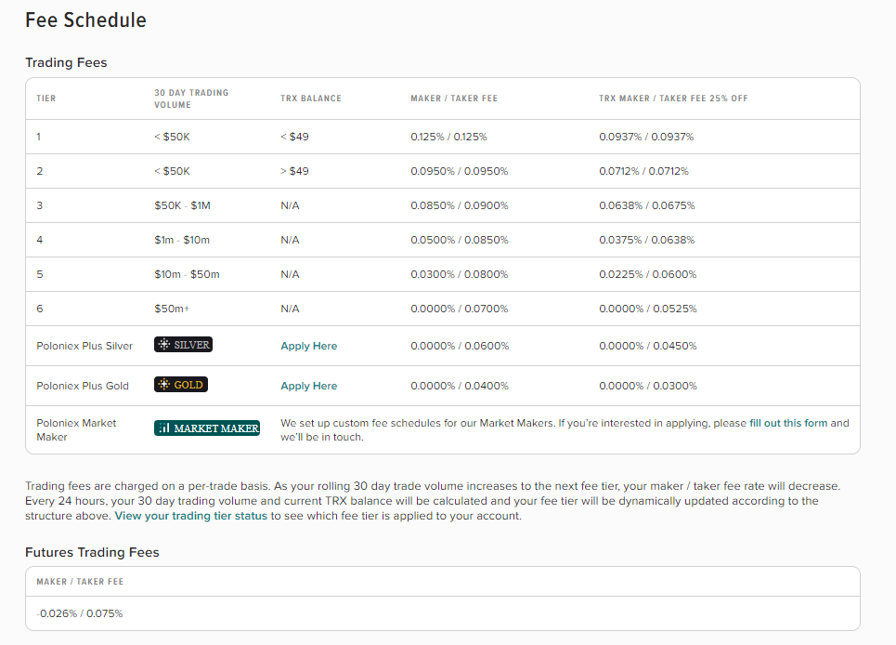The image size is (896, 645).
Task: Click the SILVER badge for Poloniex Plus Silver
Action: coord(183,344)
